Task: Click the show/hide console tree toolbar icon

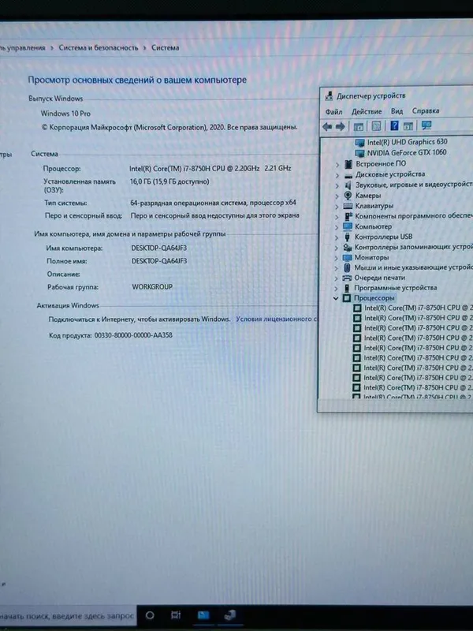Action: [358, 127]
